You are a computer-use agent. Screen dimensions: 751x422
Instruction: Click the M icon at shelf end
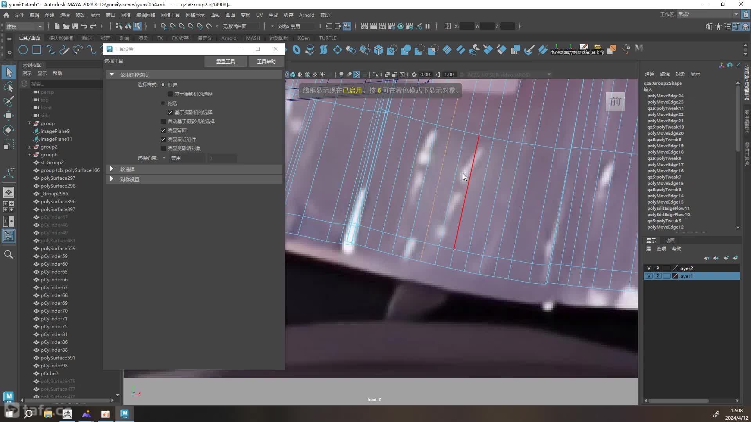(639, 48)
